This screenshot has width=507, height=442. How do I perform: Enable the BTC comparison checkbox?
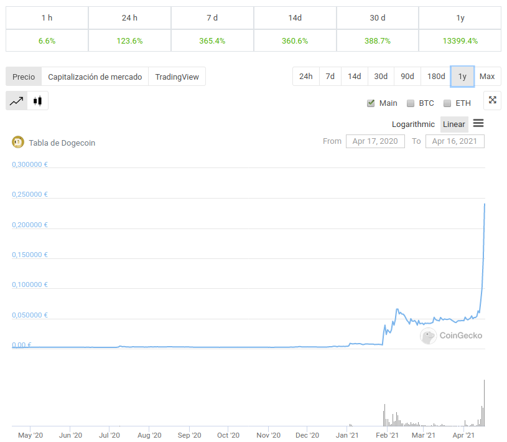pyautogui.click(x=411, y=103)
